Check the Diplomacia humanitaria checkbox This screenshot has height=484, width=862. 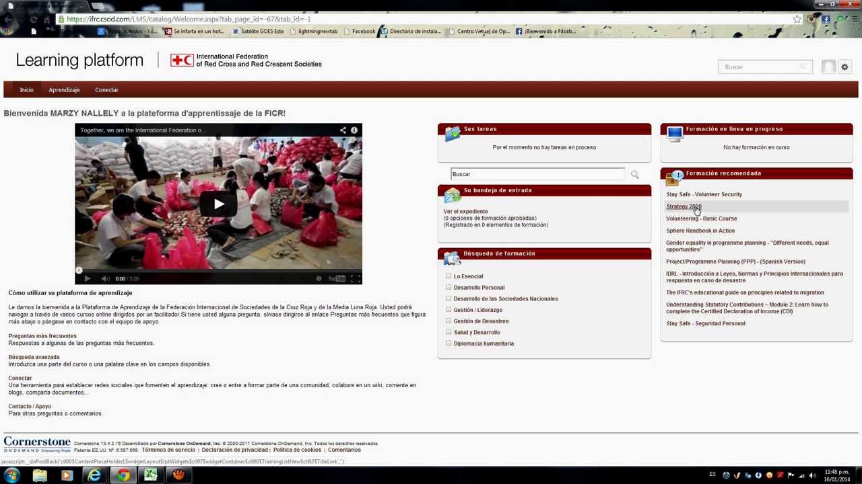[449, 343]
